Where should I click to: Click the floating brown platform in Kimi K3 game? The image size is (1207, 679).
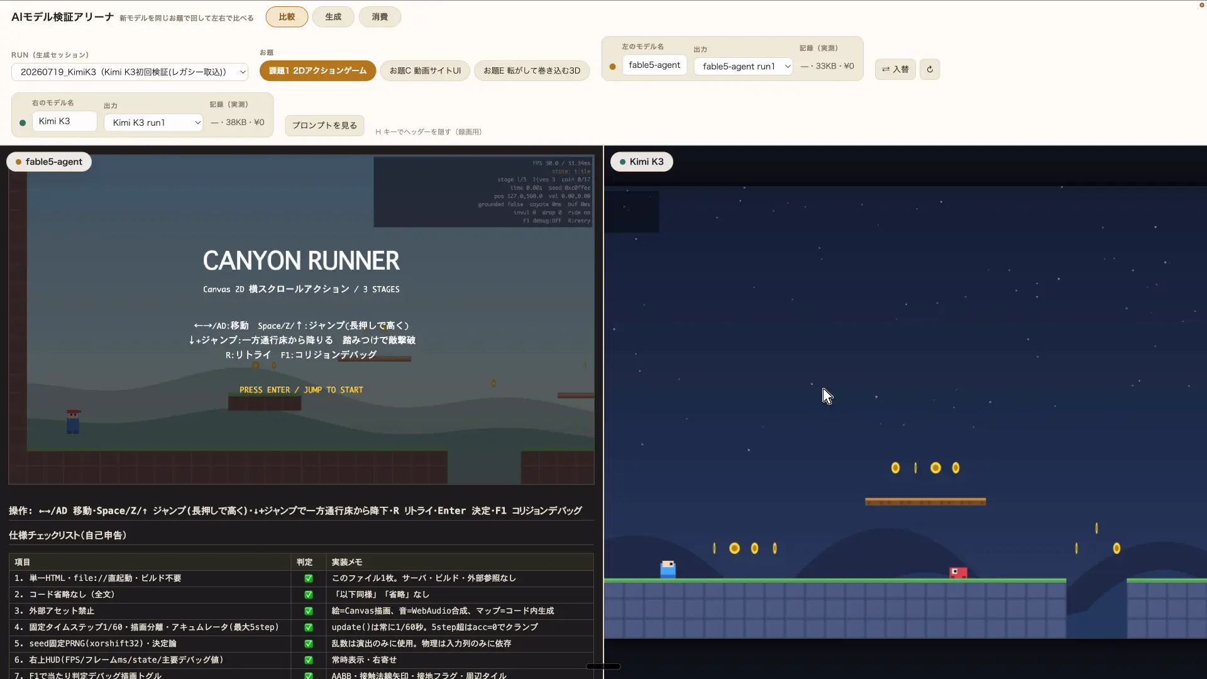click(x=925, y=502)
